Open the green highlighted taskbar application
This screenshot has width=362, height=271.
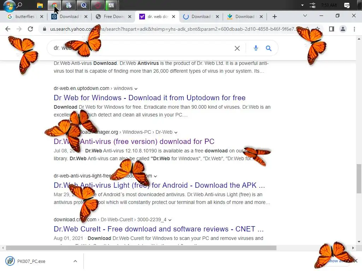111,5
